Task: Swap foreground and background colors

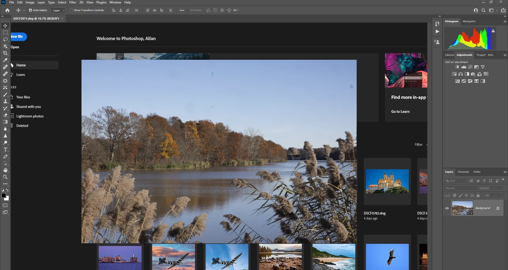Action: tap(7, 190)
